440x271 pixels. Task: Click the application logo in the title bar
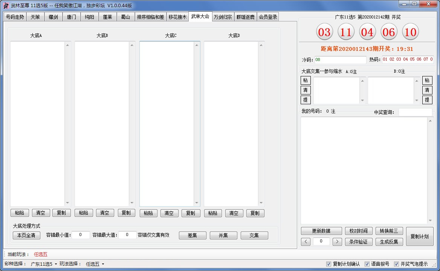[x=5, y=5]
